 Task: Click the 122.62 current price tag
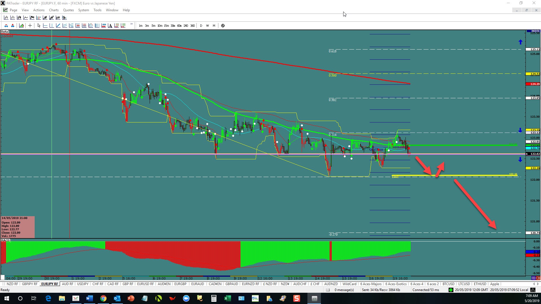(533, 154)
